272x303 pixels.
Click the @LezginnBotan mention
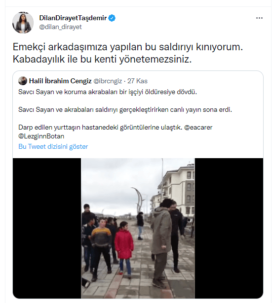click(x=41, y=136)
